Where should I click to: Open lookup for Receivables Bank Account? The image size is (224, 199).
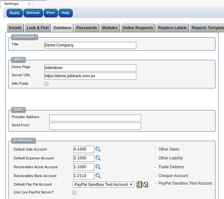(98, 176)
